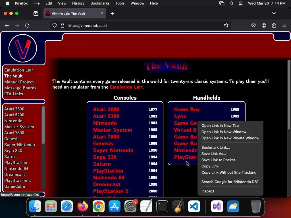Open Sega 32X in sidebar list
This screenshot has height=218, width=291.
coord(13,150)
